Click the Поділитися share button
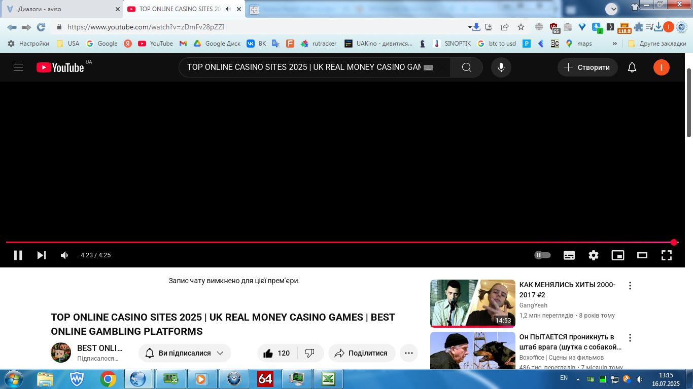This screenshot has width=693, height=389. pos(361,353)
